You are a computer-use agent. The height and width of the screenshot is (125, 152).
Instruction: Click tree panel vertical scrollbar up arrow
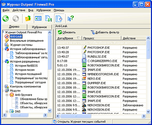click(50, 32)
